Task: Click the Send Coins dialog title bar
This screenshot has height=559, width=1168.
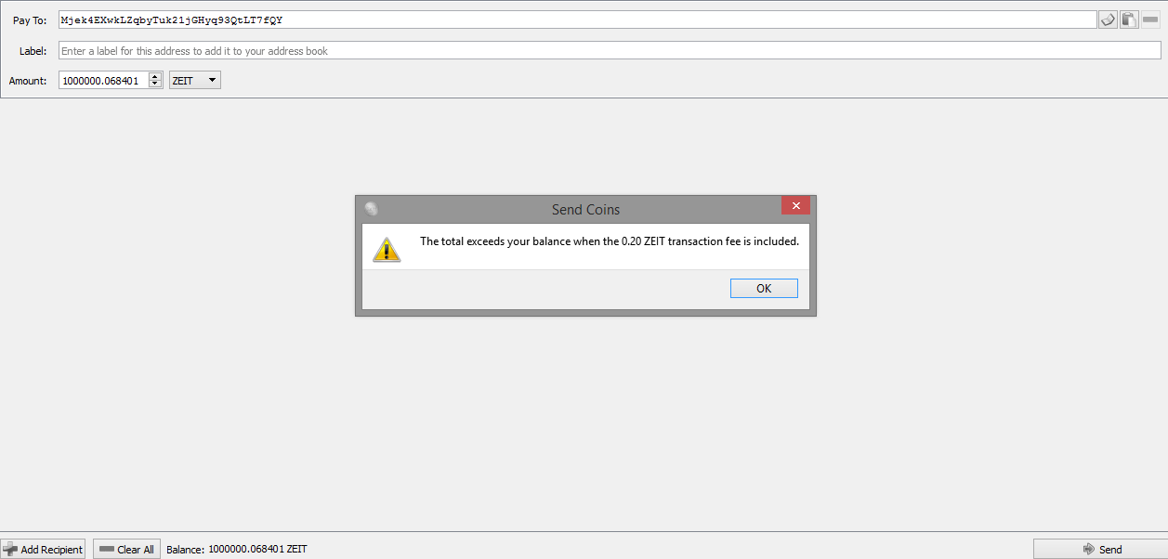Action: click(x=585, y=209)
